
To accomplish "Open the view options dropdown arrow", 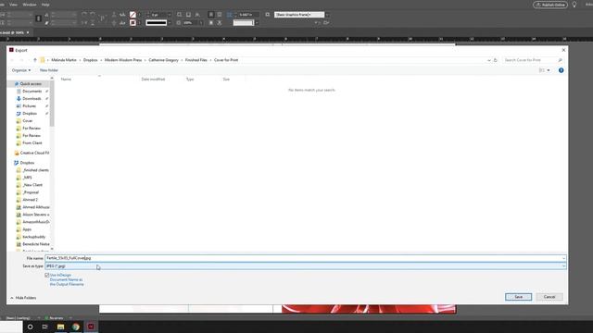I will tap(549, 70).
